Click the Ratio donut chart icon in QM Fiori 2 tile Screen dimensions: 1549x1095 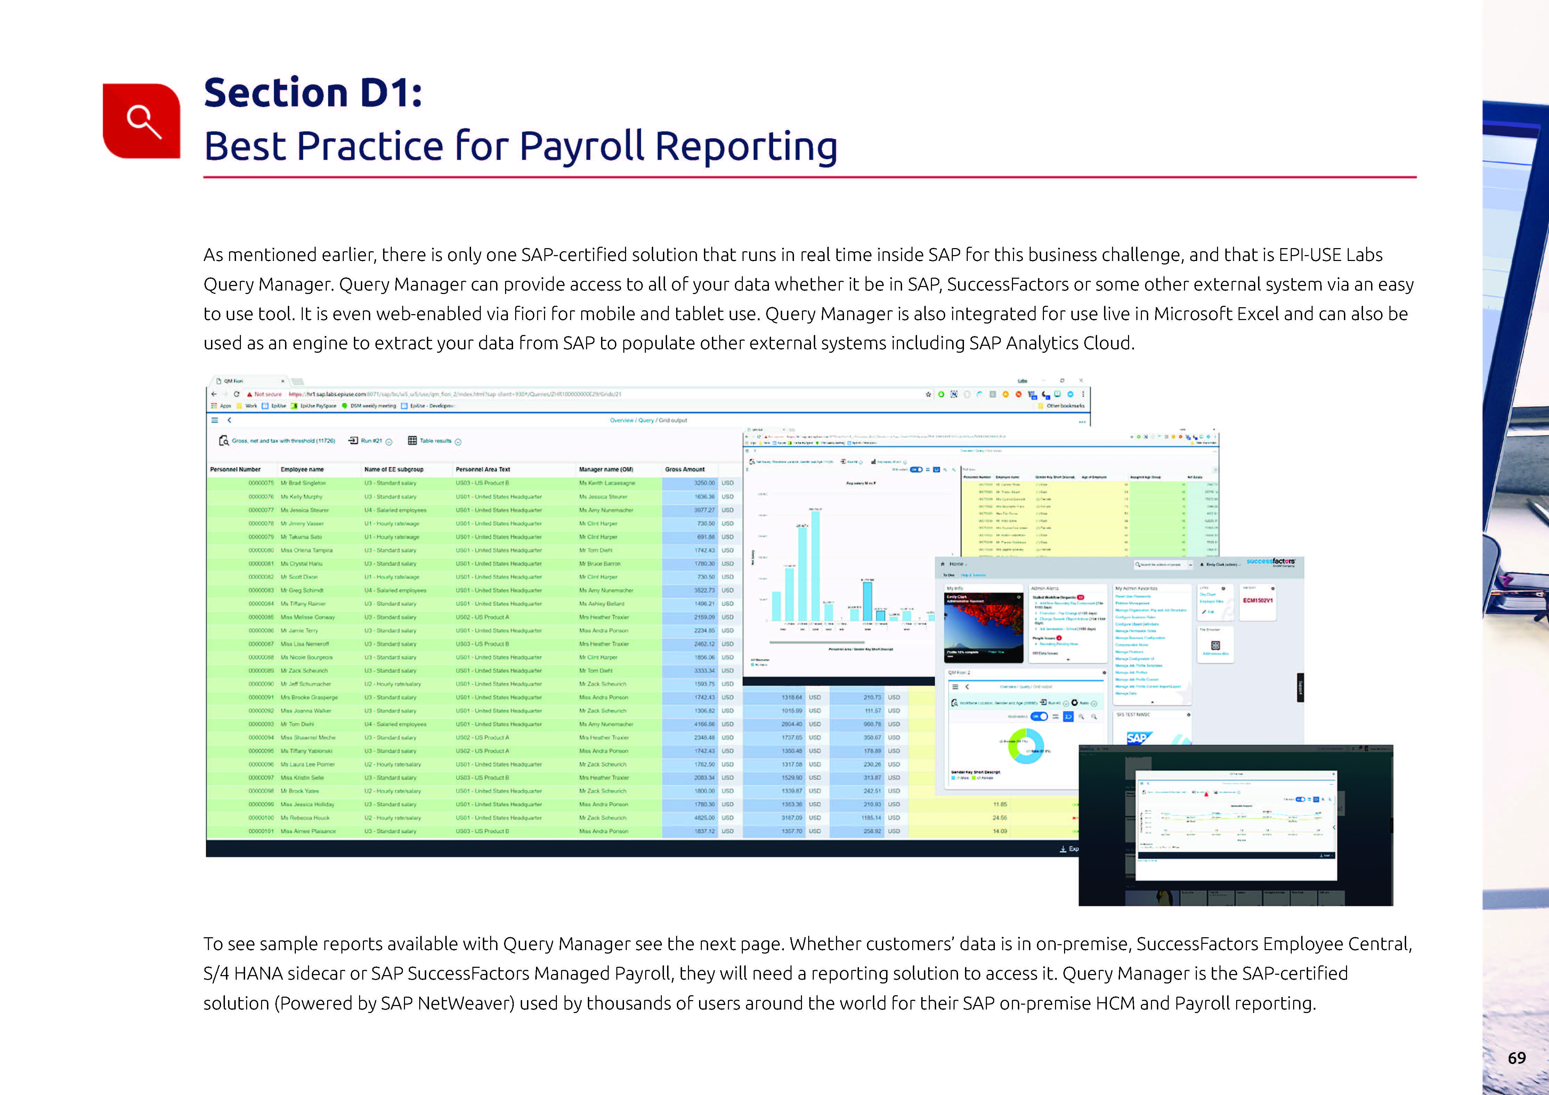[1075, 703]
